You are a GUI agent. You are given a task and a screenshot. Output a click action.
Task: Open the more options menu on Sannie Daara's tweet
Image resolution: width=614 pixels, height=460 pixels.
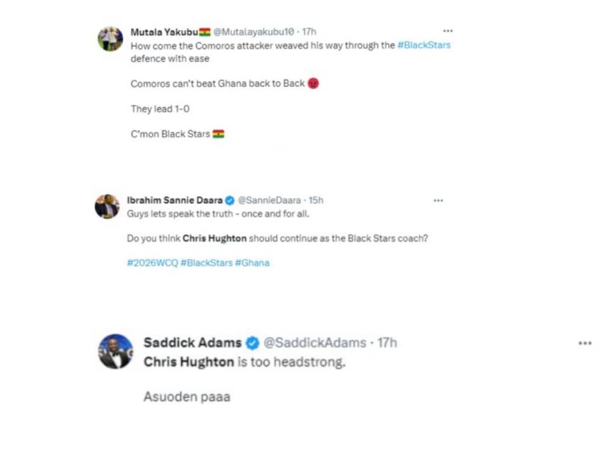[x=438, y=200]
